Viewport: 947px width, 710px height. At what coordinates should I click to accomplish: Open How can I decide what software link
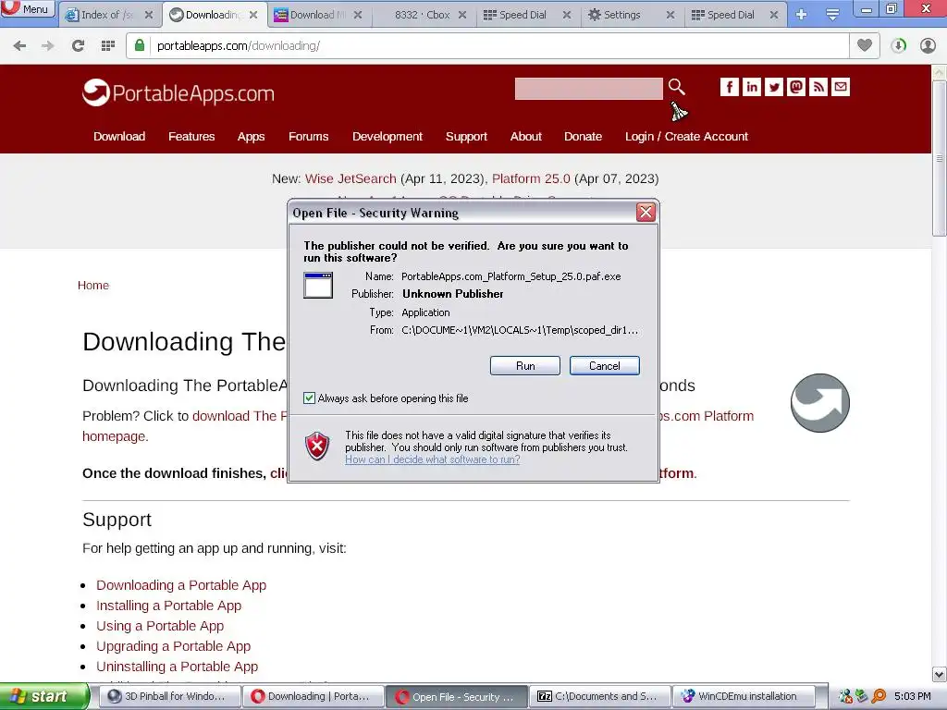(x=433, y=459)
